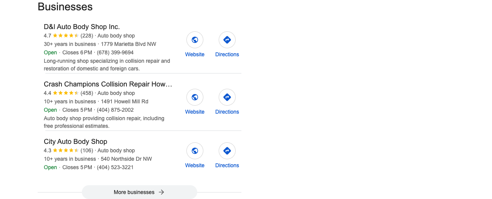
Task: Click the Website text for City Auto Body Shop
Action: click(x=195, y=165)
